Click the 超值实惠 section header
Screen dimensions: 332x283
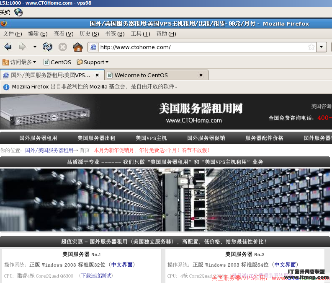[165, 241]
